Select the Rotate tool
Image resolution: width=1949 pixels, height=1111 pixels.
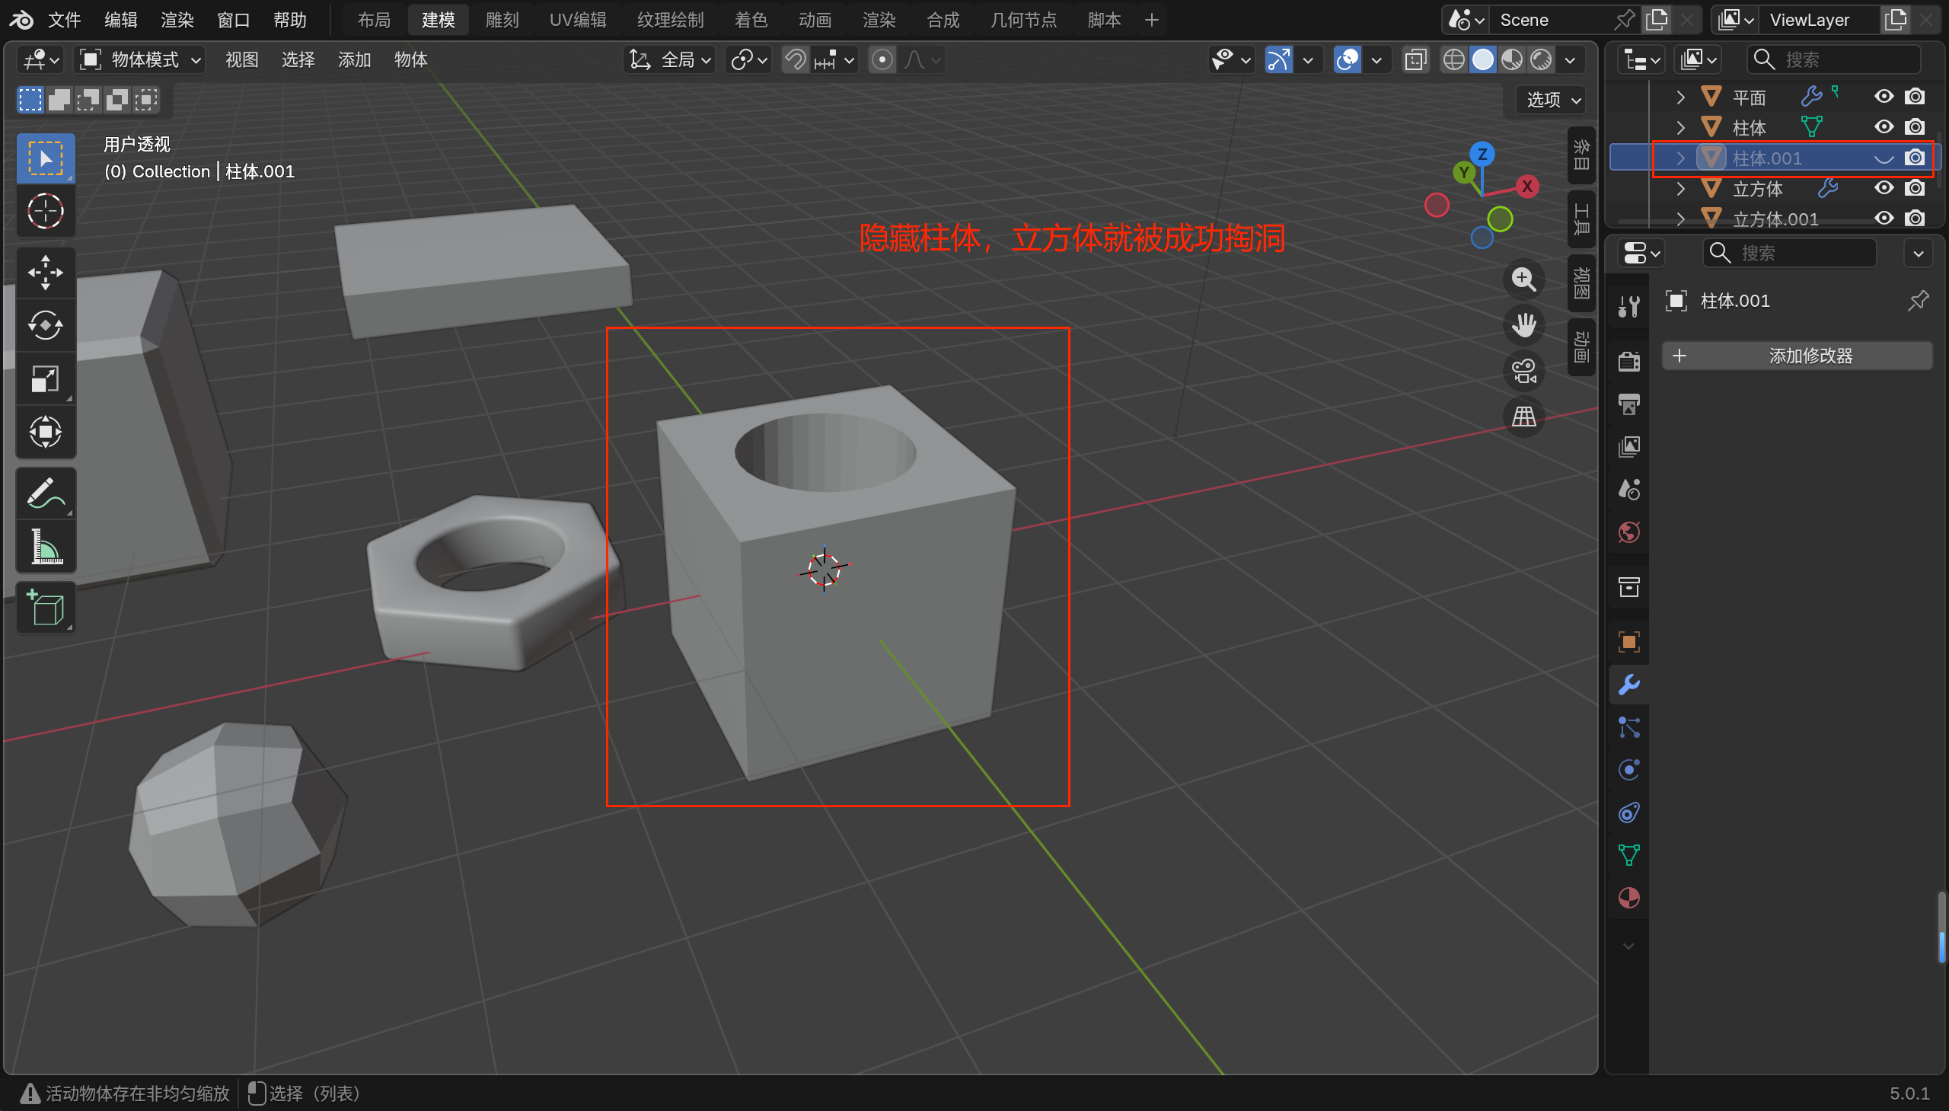(x=45, y=326)
